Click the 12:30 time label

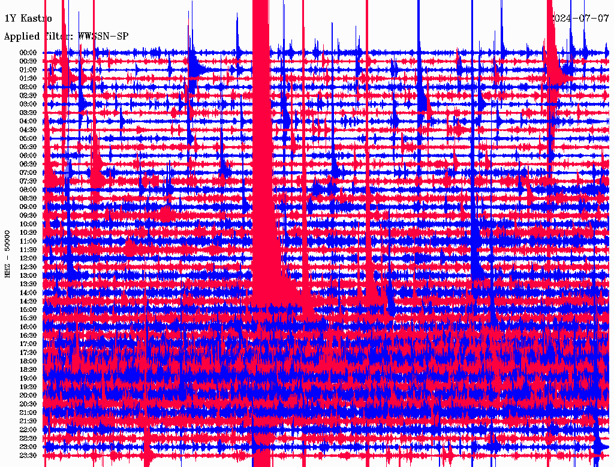click(28, 267)
